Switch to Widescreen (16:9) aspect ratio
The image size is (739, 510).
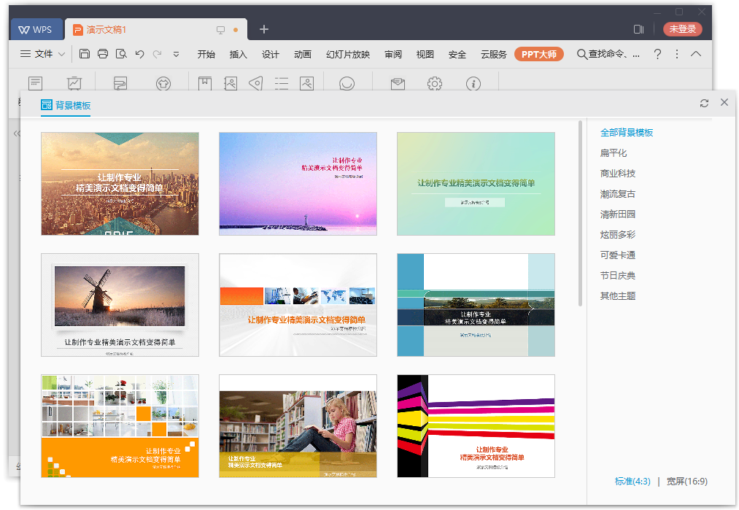tap(686, 481)
